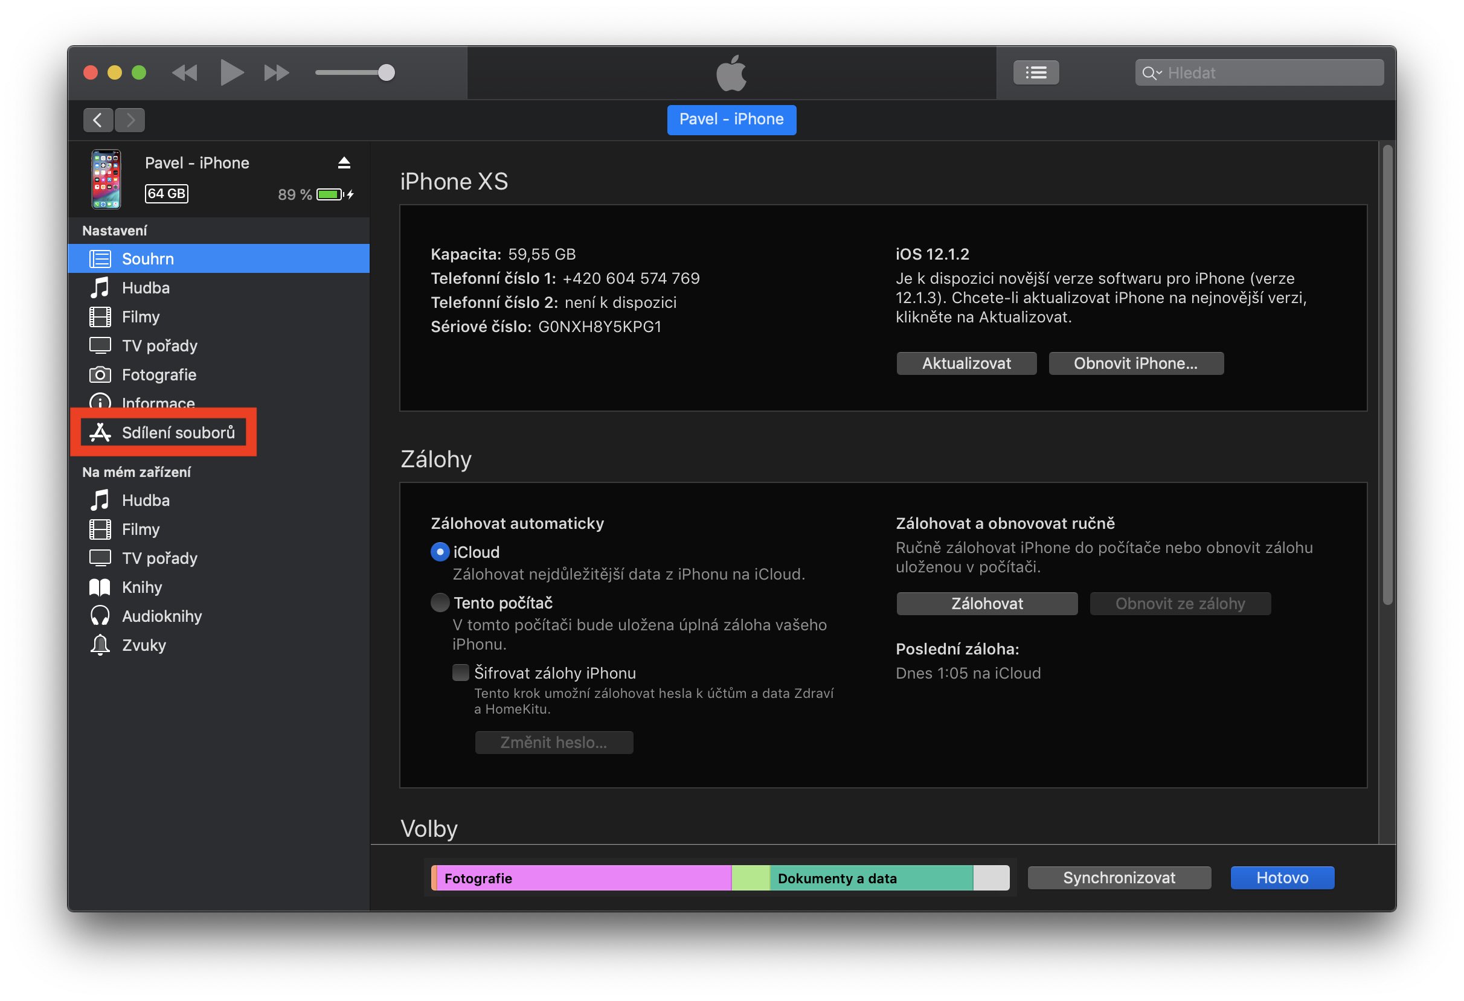Open the list view button in toolbar
This screenshot has height=1001, width=1464.
pos(1036,72)
